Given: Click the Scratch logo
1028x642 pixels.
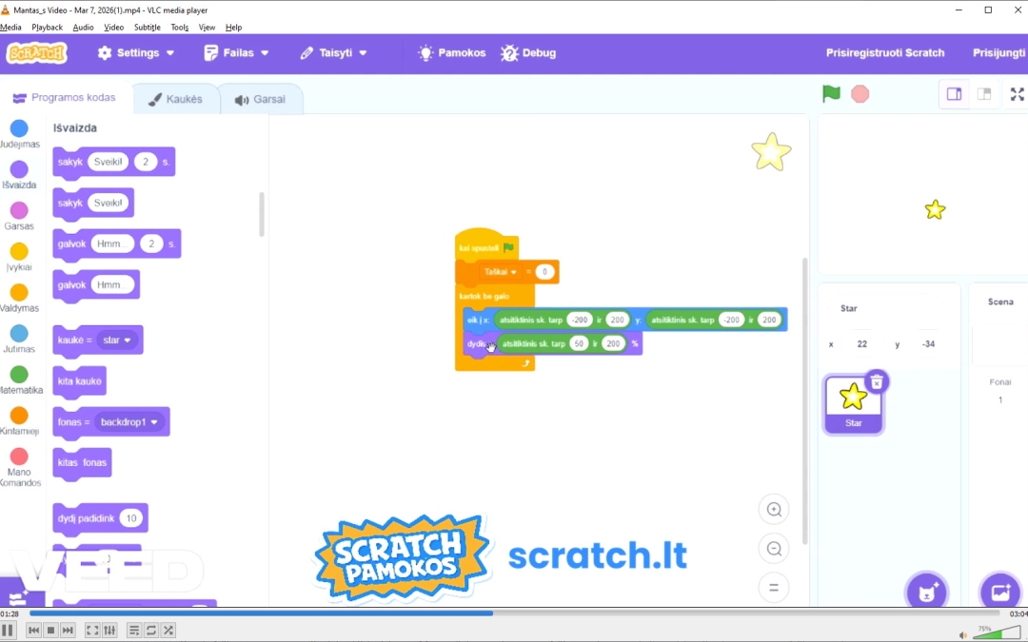Looking at the screenshot, I should coord(37,53).
